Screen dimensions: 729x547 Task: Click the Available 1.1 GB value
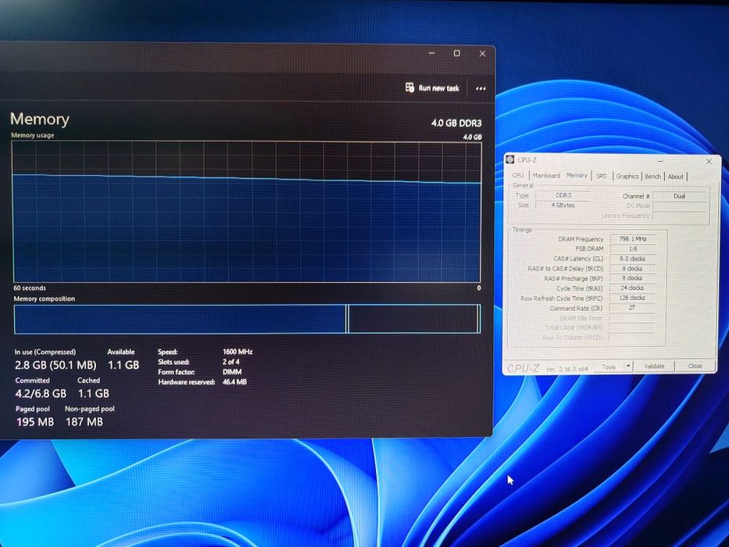[x=123, y=365]
